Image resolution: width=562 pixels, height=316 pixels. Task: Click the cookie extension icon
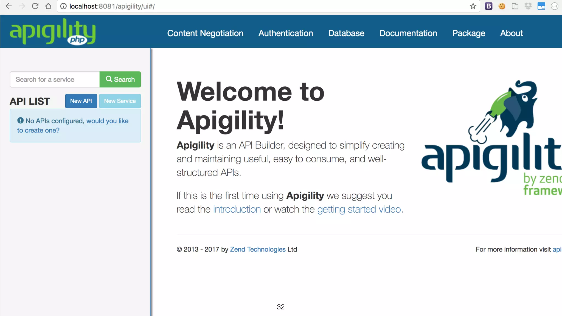[x=502, y=6]
